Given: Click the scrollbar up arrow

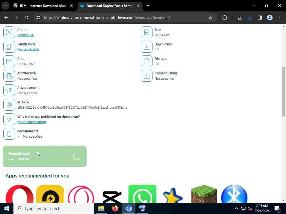Looking at the screenshot, I should 283,27.
